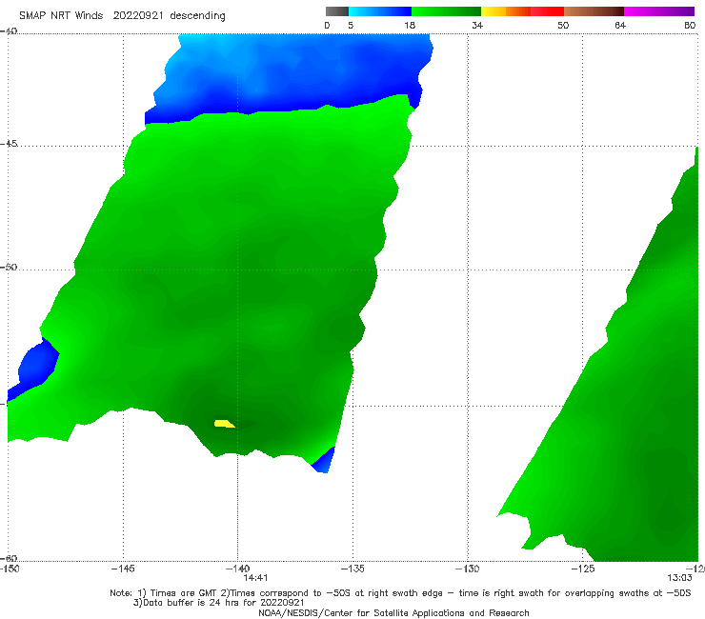The width and height of the screenshot is (705, 619).
Task: Click the red segment of the color bar
Action: pyautogui.click(x=547, y=11)
